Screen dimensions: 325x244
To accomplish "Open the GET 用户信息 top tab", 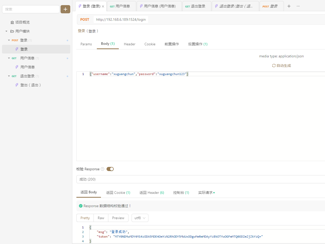I will pyautogui.click(x=121, y=6).
